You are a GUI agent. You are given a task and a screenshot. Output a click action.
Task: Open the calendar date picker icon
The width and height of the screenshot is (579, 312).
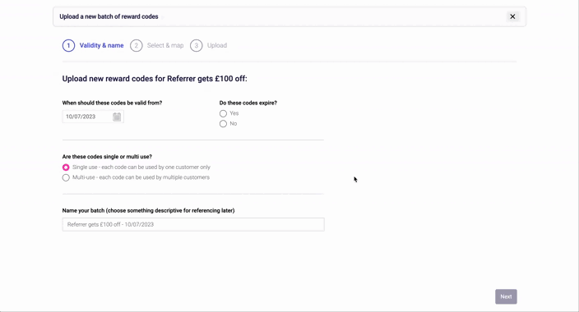(117, 117)
